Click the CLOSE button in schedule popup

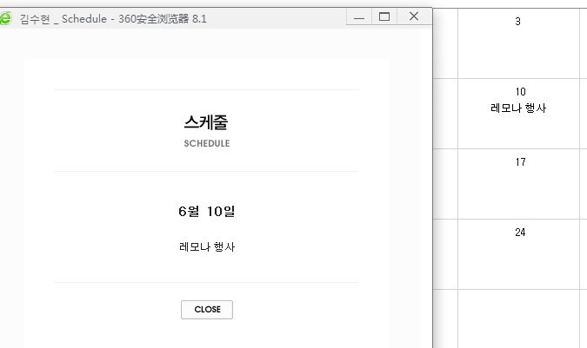(207, 310)
